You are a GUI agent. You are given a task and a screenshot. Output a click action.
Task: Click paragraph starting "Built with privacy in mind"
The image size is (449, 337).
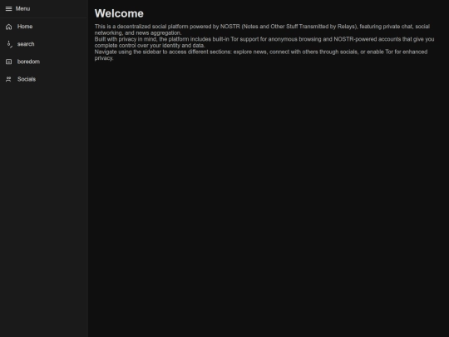coord(264,42)
